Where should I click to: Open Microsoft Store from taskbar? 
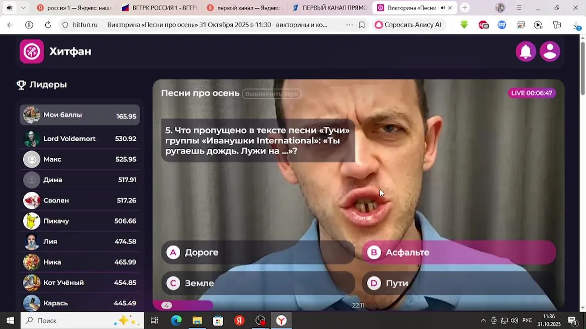click(218, 321)
